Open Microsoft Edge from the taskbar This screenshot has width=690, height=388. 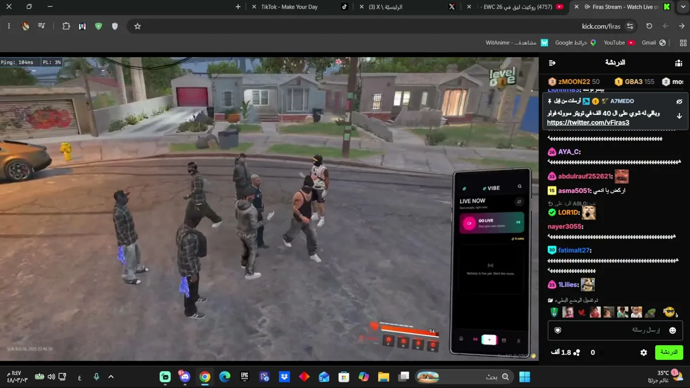[x=225, y=377]
